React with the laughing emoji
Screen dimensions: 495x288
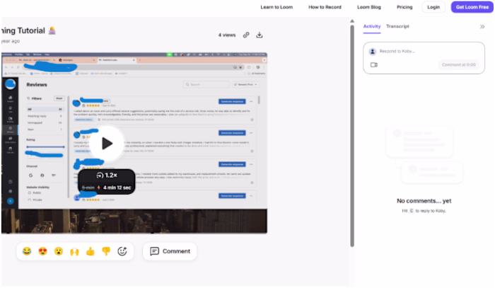[x=27, y=251]
